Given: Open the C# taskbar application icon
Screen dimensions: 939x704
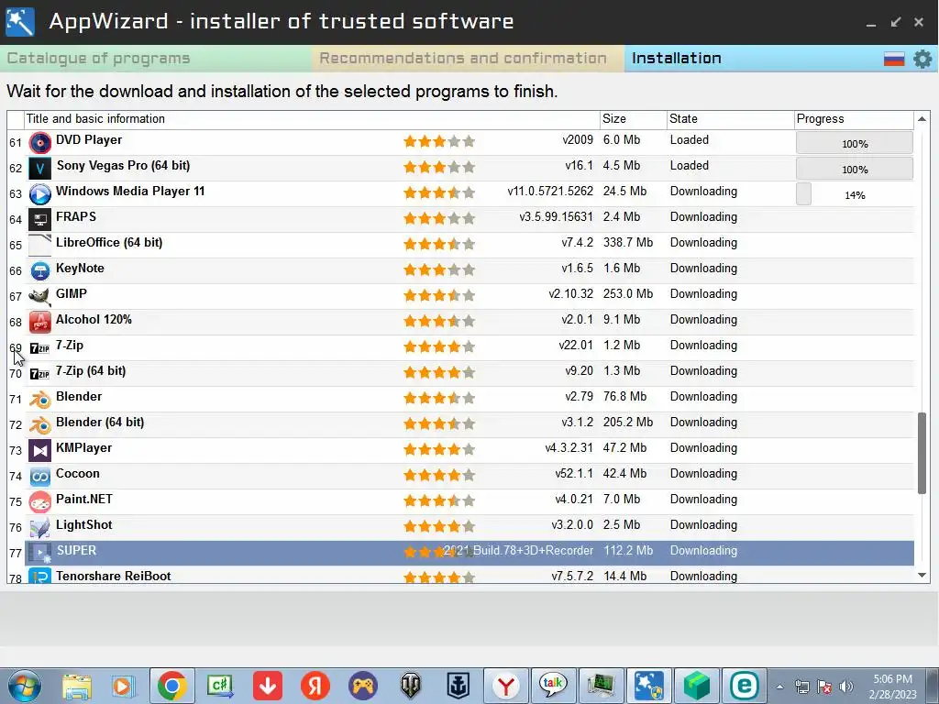Looking at the screenshot, I should click(220, 686).
